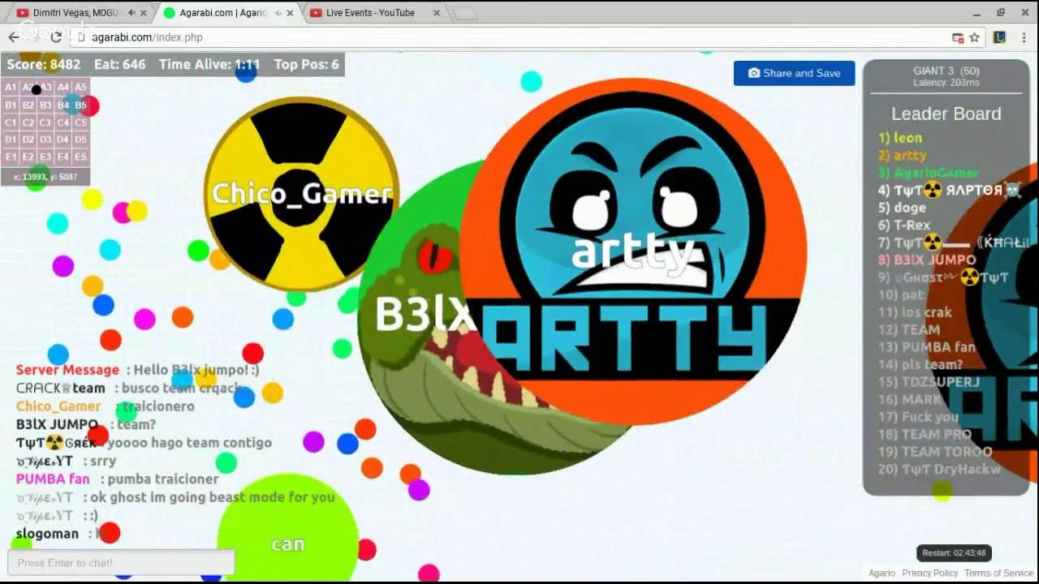Open the Privacy Policy link
Image resolution: width=1039 pixels, height=584 pixels.
coord(929,573)
